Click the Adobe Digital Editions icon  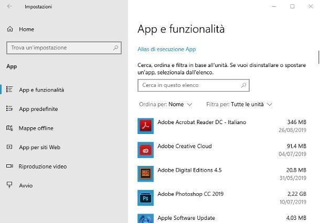point(145,174)
